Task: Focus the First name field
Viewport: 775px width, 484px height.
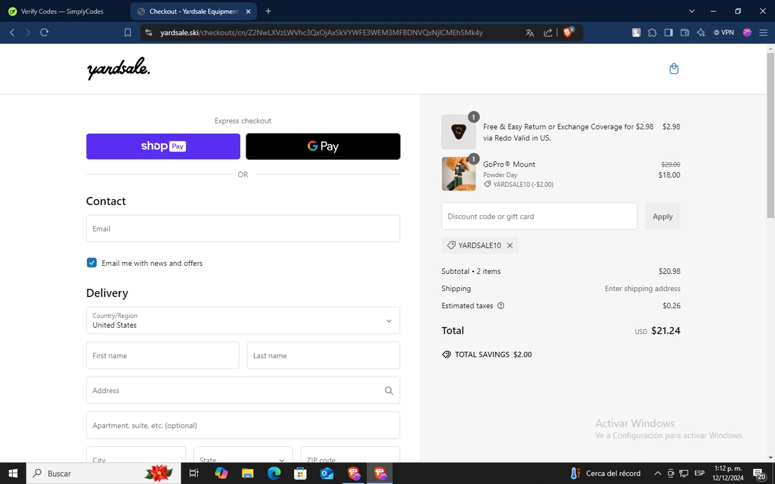Action: (x=162, y=356)
